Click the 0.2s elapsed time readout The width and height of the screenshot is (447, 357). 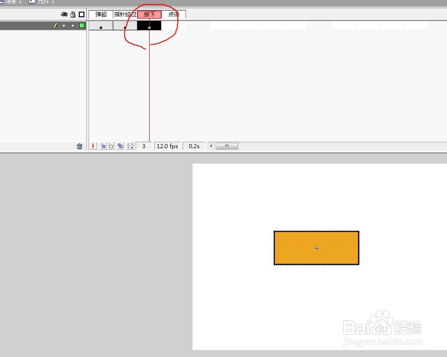pyautogui.click(x=194, y=146)
